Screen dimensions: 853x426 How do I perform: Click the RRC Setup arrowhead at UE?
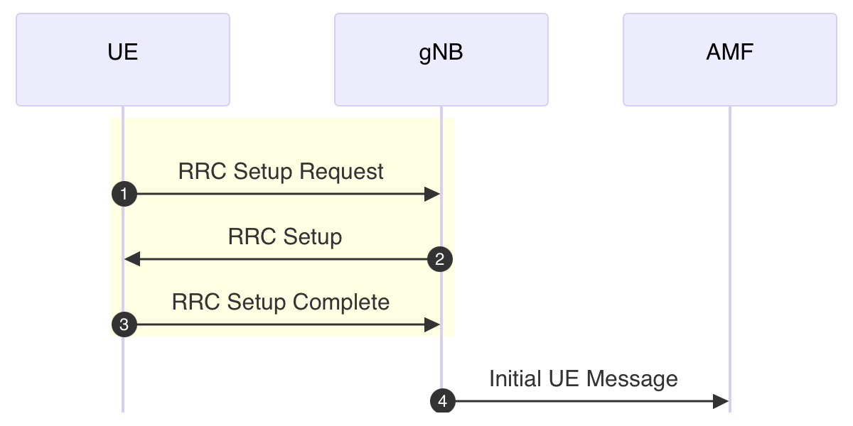pos(132,260)
